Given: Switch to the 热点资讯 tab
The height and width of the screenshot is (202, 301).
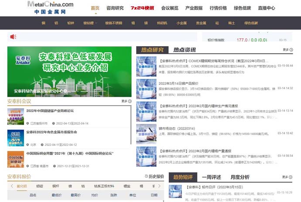Looking at the screenshot, I should pos(185,50).
